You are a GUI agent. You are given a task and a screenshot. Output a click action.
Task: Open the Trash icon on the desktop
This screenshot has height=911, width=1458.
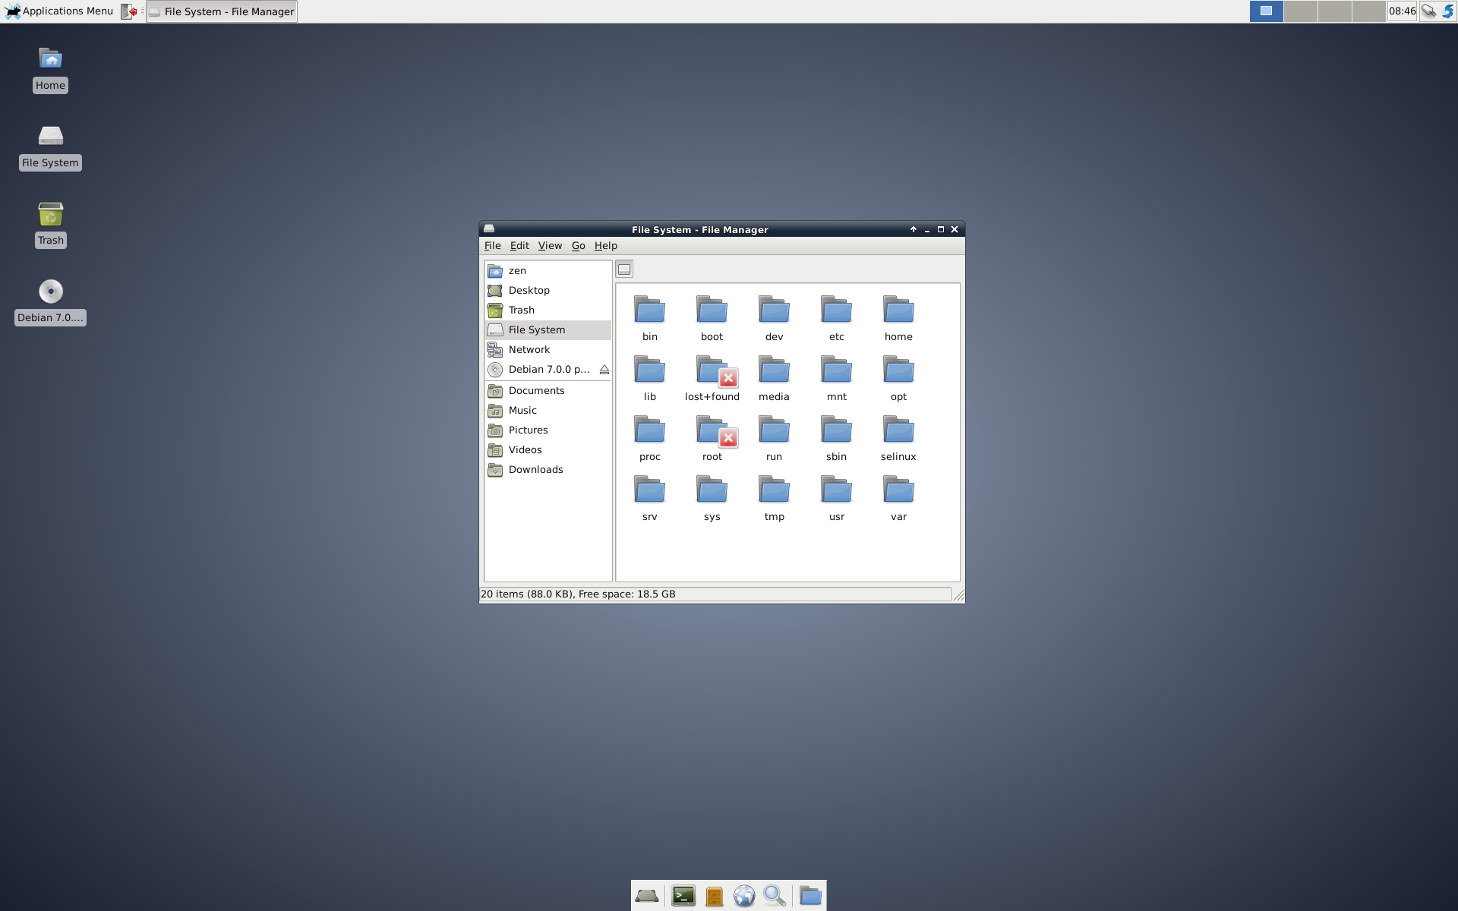50,216
